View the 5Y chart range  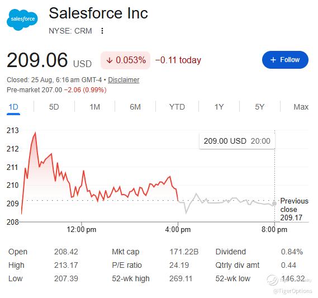point(259,107)
